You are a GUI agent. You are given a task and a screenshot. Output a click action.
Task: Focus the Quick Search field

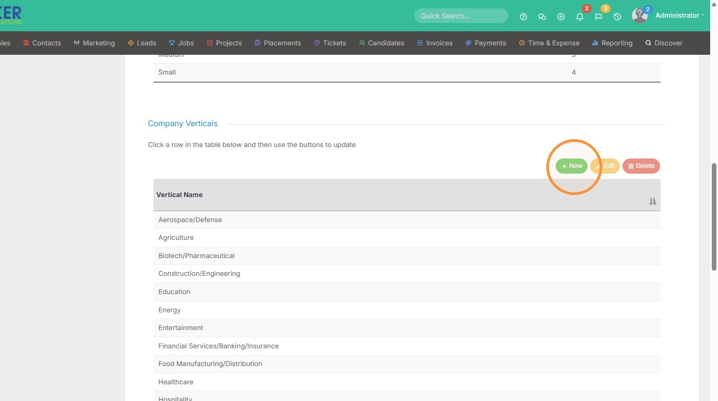(461, 16)
